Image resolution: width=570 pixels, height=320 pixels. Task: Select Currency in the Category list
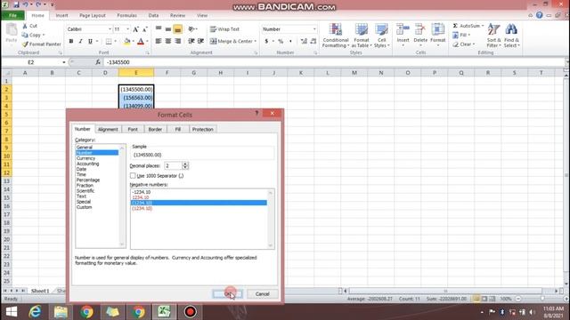pyautogui.click(x=86, y=158)
